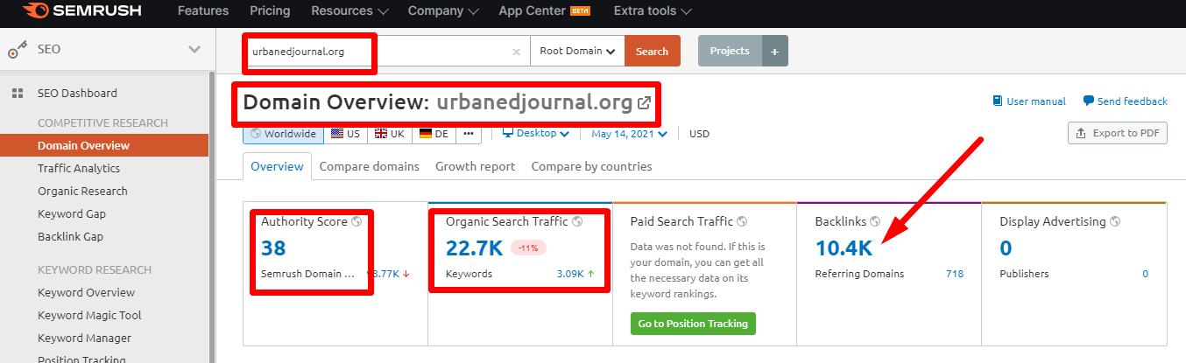Open App Center in top navigation
The height and width of the screenshot is (363, 1186).
pos(542,11)
